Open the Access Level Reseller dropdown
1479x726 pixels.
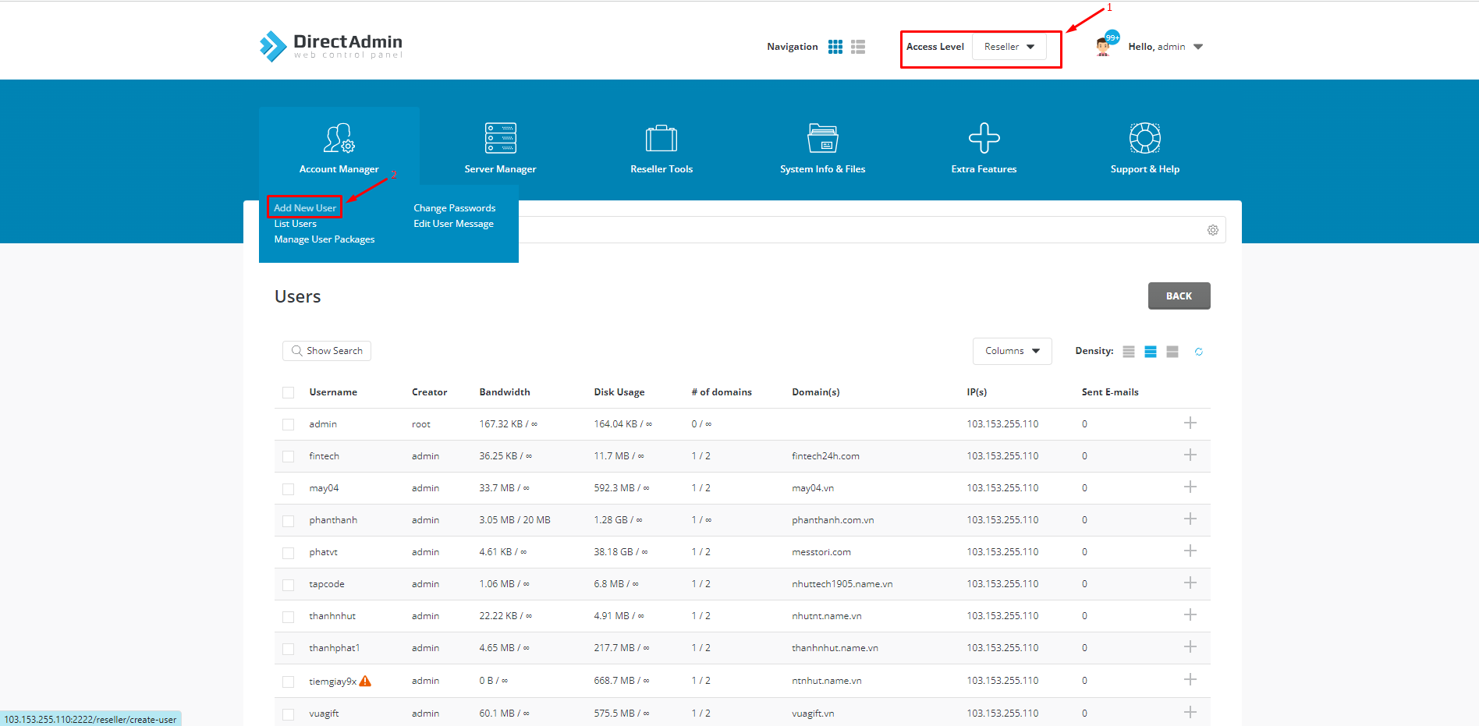[1009, 47]
